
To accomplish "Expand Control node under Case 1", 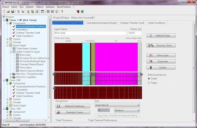I will [x=7, y=39].
